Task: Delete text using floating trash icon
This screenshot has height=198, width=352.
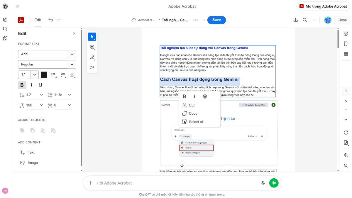Action: pos(205,96)
